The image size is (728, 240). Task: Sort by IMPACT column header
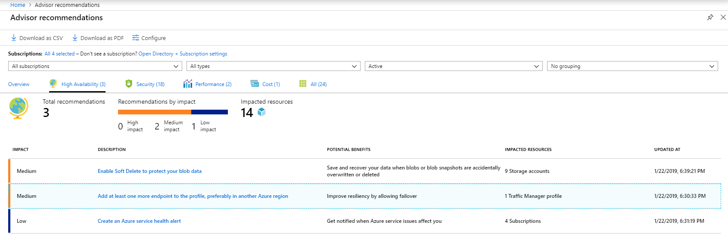click(x=20, y=150)
